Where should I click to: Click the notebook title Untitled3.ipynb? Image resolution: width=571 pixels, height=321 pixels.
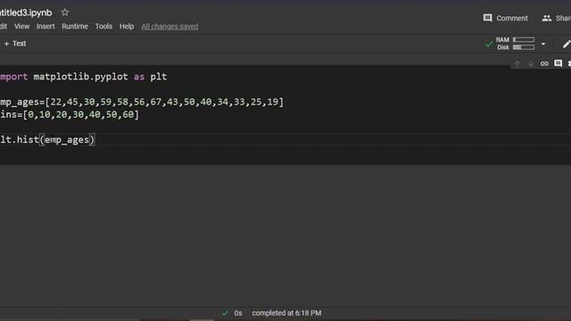pyautogui.click(x=26, y=12)
